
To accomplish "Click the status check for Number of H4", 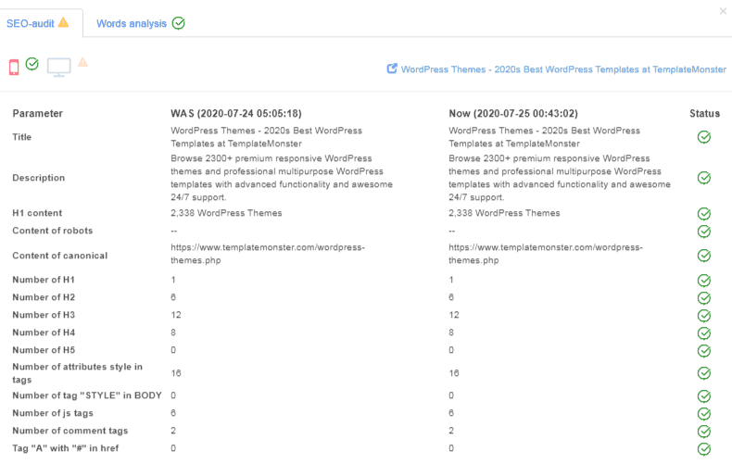I will 704,333.
